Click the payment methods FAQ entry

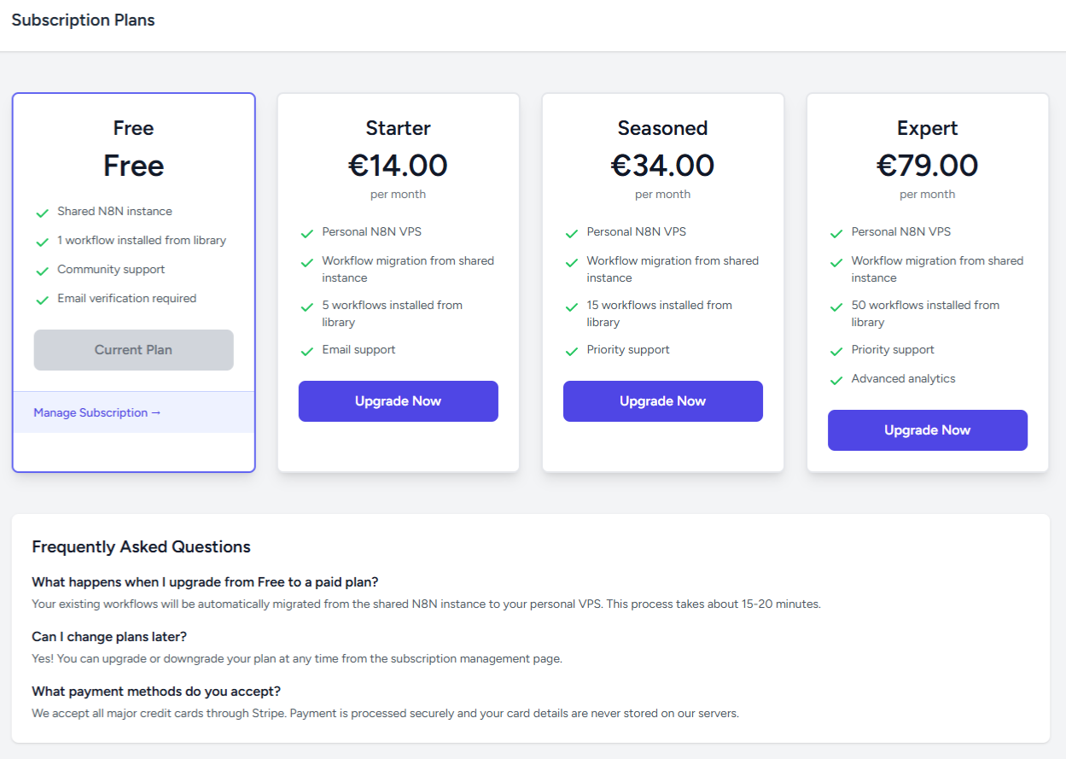154,691
